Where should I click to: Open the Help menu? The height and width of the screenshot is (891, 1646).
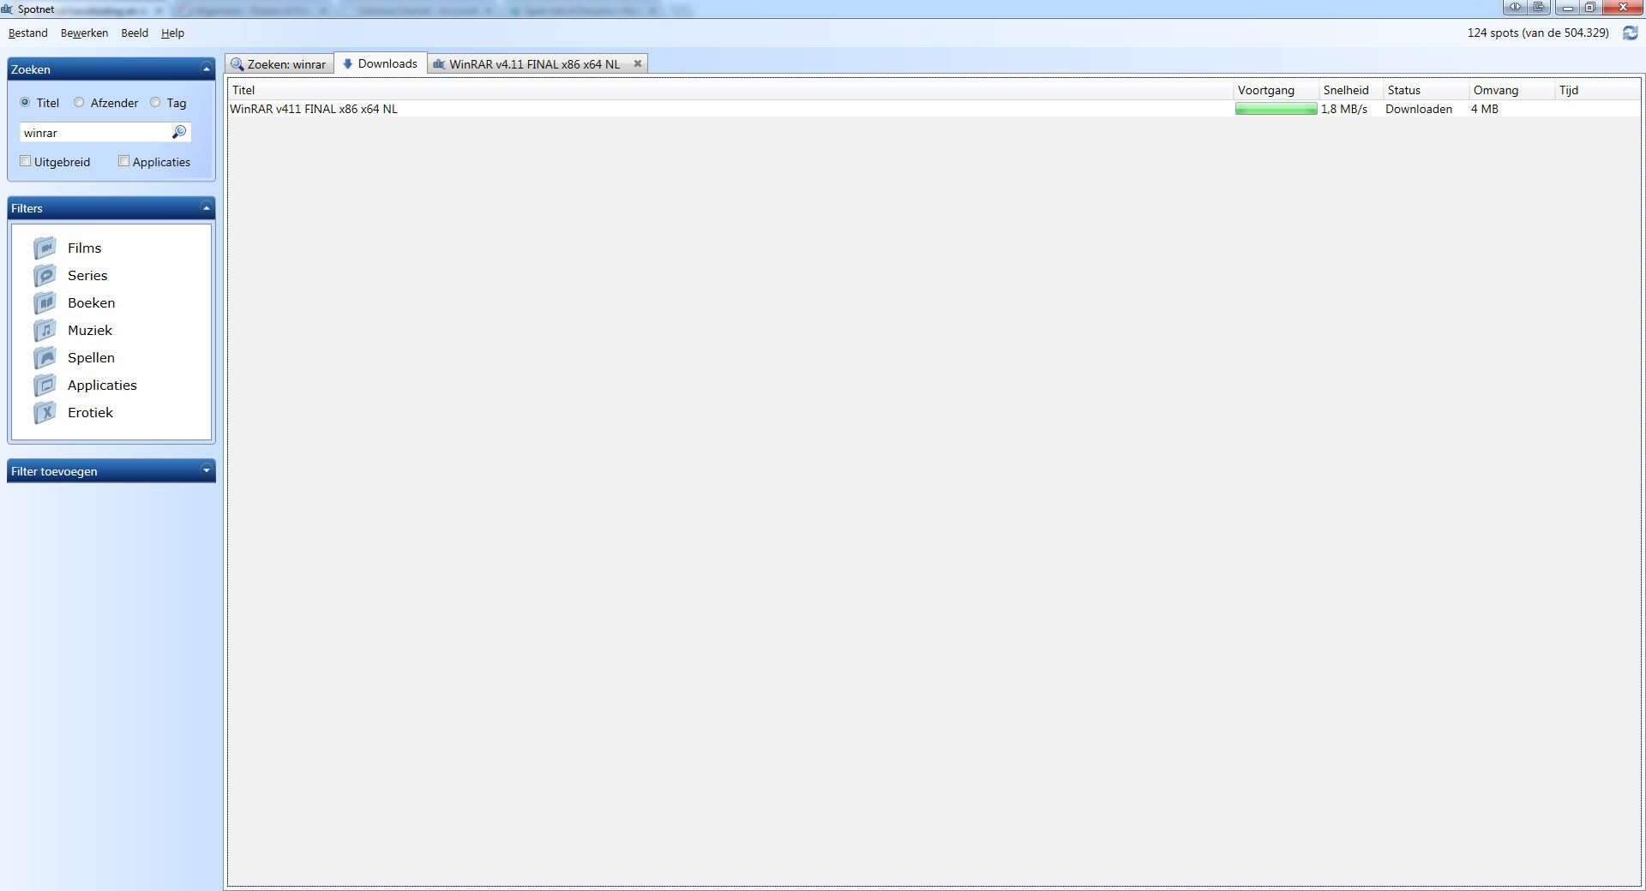pos(172,33)
